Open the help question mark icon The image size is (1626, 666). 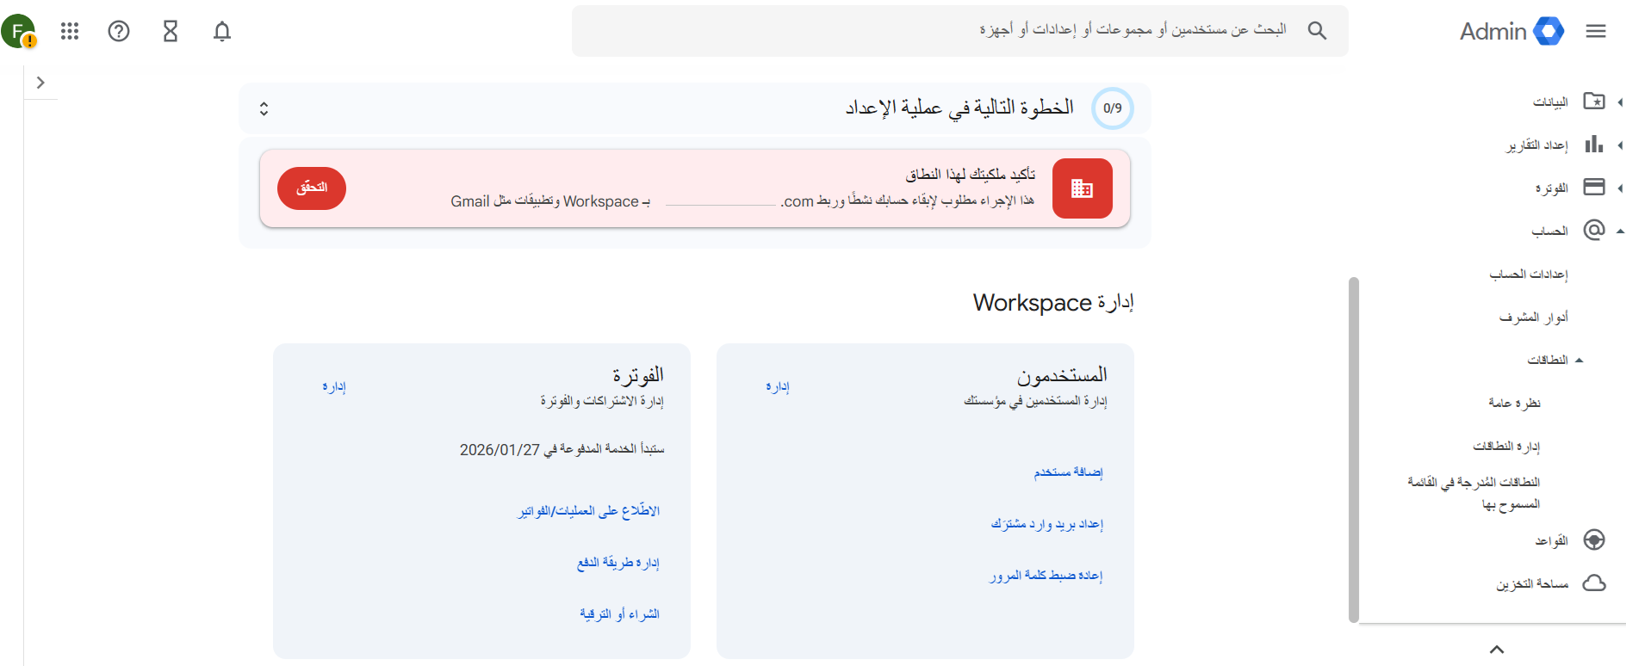click(119, 32)
